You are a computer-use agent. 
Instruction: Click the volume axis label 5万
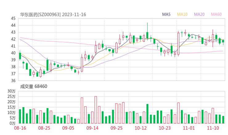pos(12,118)
